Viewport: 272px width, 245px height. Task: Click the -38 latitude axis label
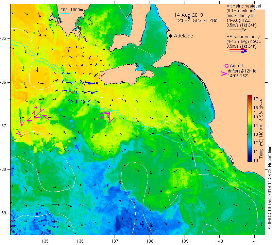click(3, 169)
